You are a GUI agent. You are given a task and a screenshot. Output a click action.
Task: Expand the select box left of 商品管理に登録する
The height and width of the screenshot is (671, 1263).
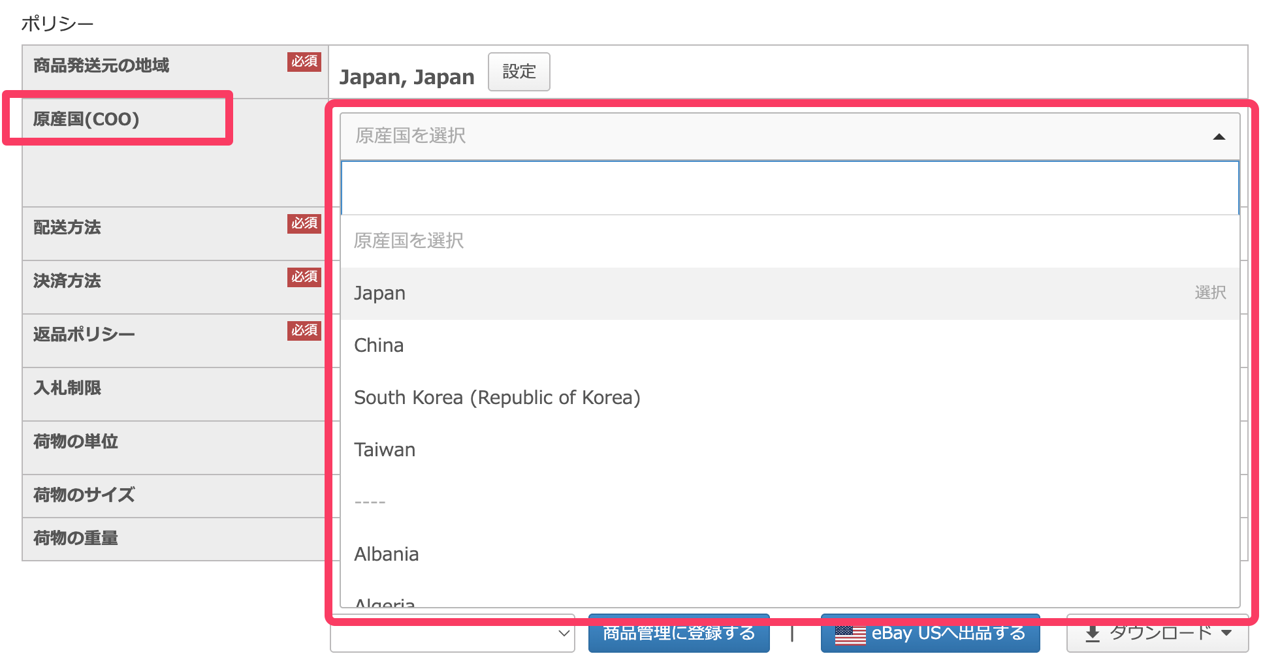click(x=452, y=634)
